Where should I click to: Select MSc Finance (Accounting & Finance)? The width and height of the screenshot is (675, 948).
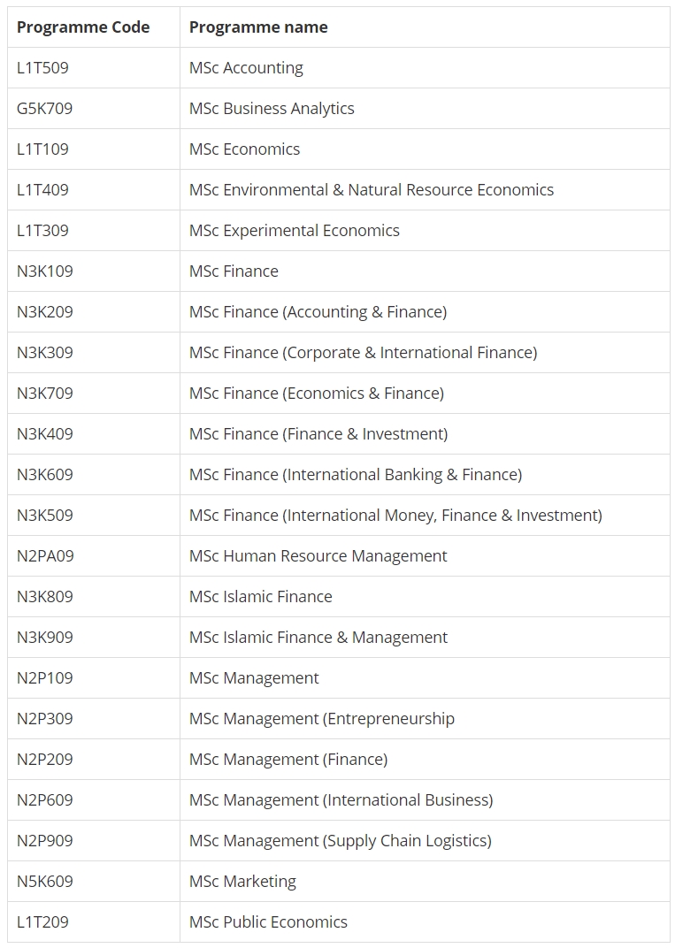[318, 312]
